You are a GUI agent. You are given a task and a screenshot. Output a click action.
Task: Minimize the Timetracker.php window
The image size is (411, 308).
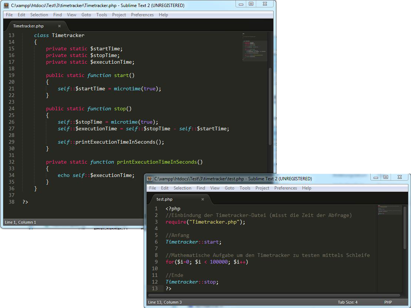pos(241,4)
